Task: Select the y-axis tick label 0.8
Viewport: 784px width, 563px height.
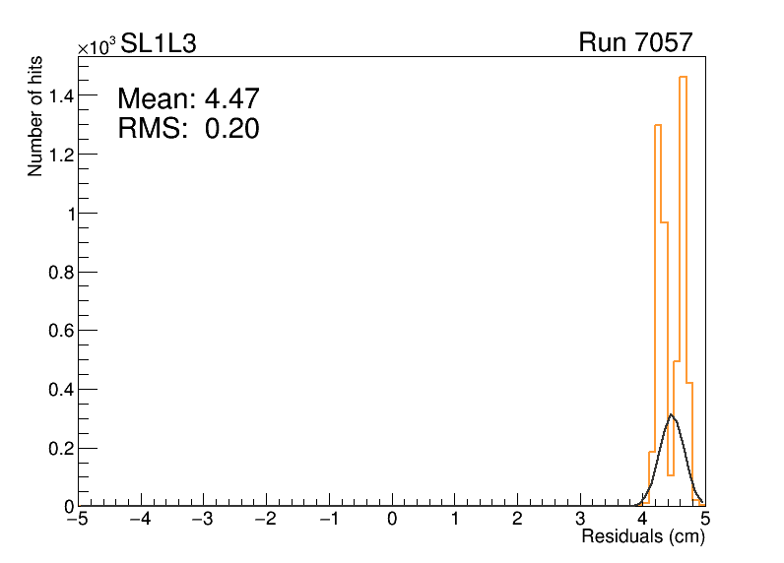Action: tap(59, 272)
